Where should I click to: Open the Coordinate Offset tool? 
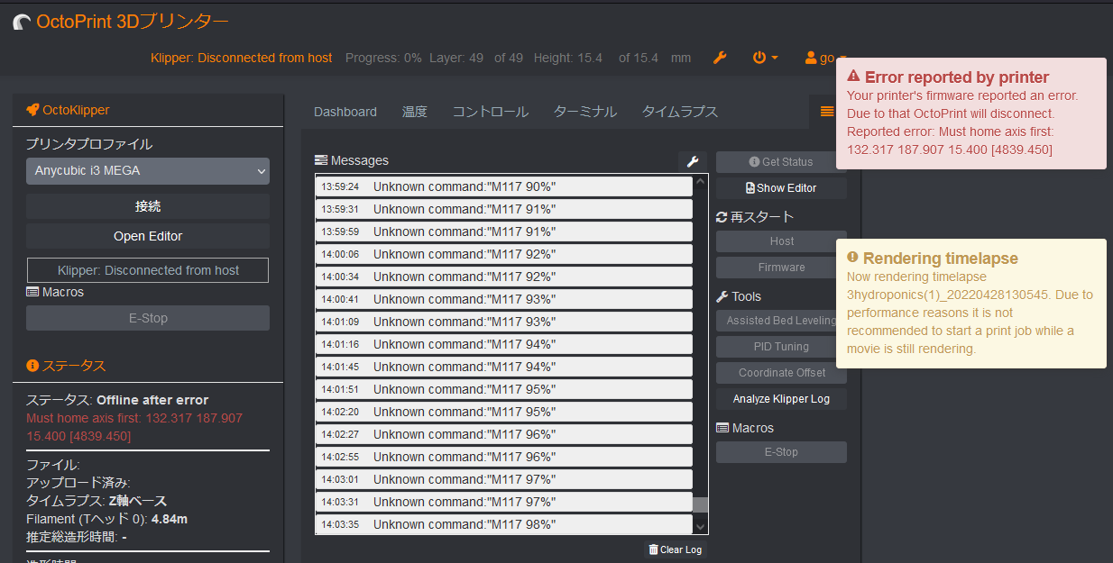781,373
